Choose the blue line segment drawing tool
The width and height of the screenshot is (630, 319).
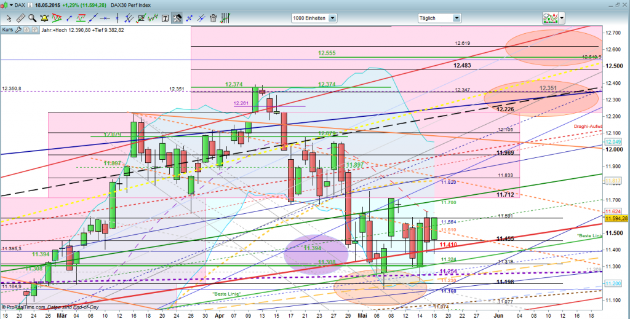[69, 18]
